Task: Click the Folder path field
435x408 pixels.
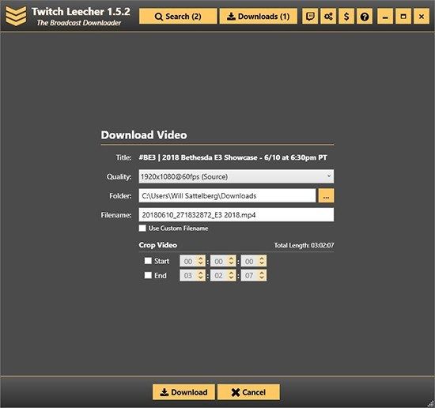Action: tap(227, 195)
